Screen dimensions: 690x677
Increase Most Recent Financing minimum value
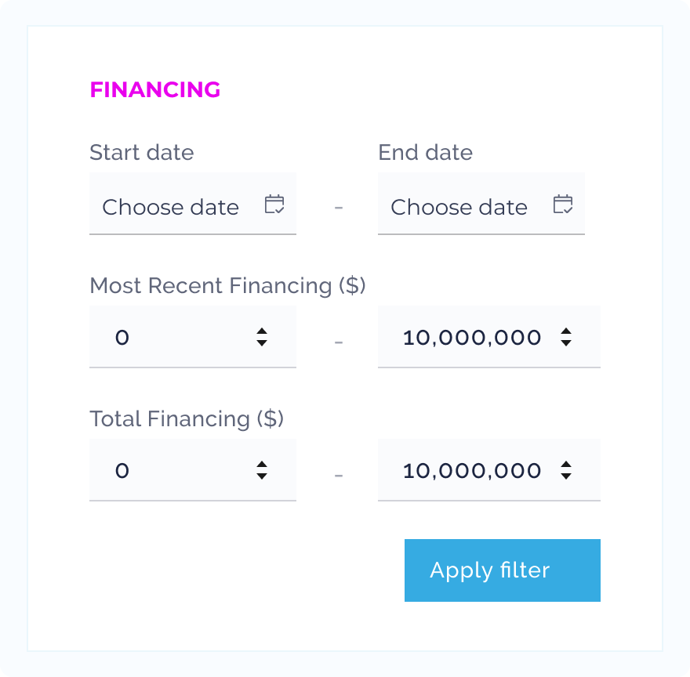click(x=262, y=331)
